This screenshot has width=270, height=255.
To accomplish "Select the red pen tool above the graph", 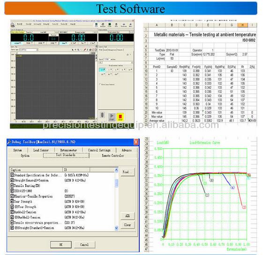I will click(x=84, y=50).
